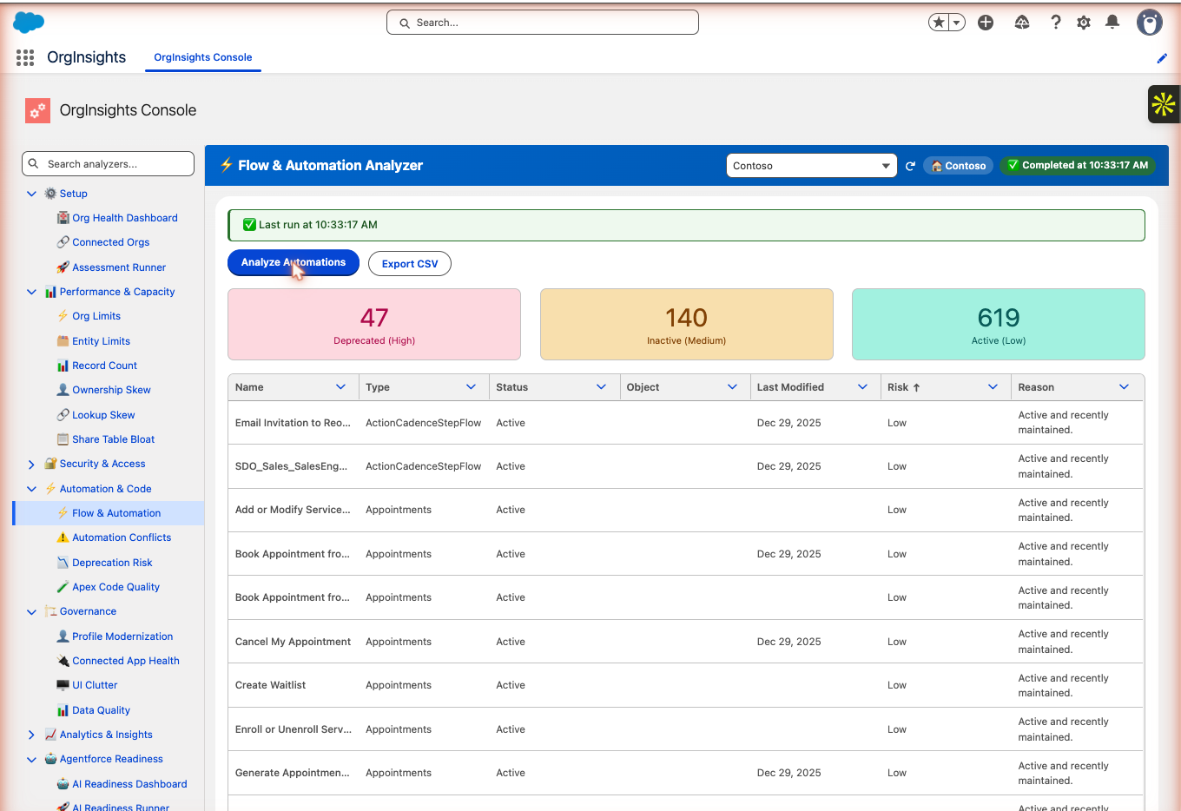This screenshot has height=811, width=1181.
Task: Click the refresh icon beside Contoso dropdown
Action: tap(910, 166)
